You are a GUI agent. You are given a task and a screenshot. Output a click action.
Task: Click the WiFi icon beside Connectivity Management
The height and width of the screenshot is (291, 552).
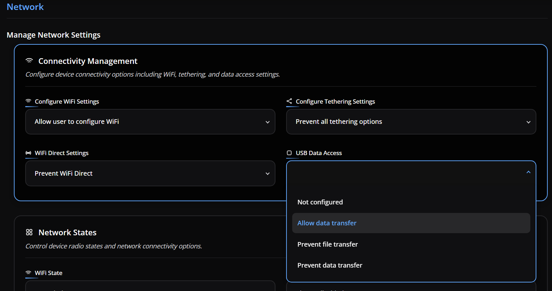tap(29, 61)
